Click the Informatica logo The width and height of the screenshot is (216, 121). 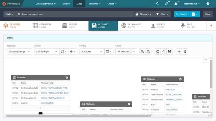click(11, 4)
